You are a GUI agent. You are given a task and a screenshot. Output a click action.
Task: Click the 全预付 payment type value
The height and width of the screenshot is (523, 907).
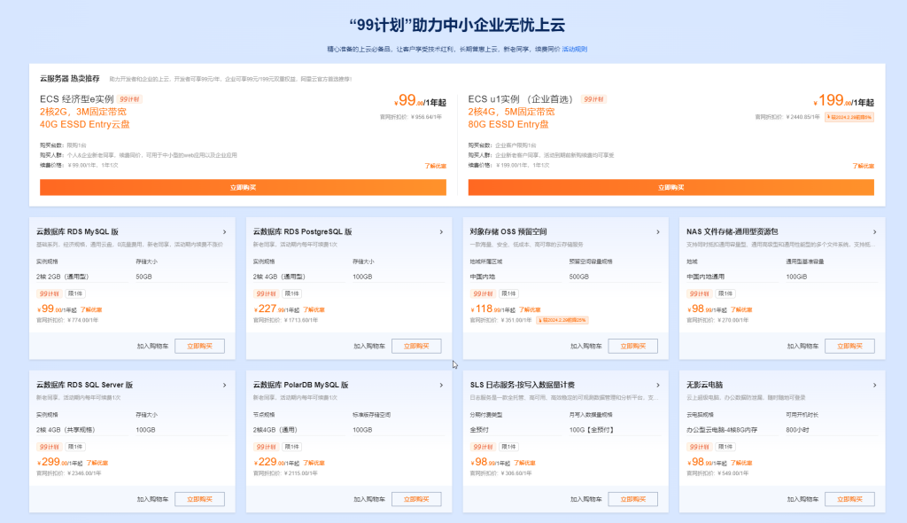[x=479, y=430]
